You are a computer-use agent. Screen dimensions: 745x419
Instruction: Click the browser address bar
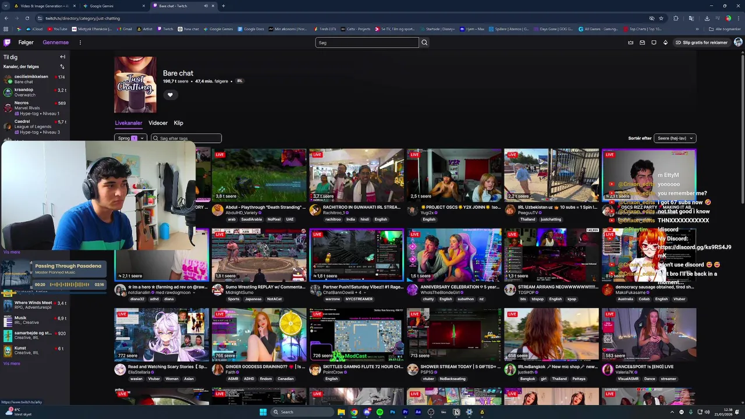(343, 18)
